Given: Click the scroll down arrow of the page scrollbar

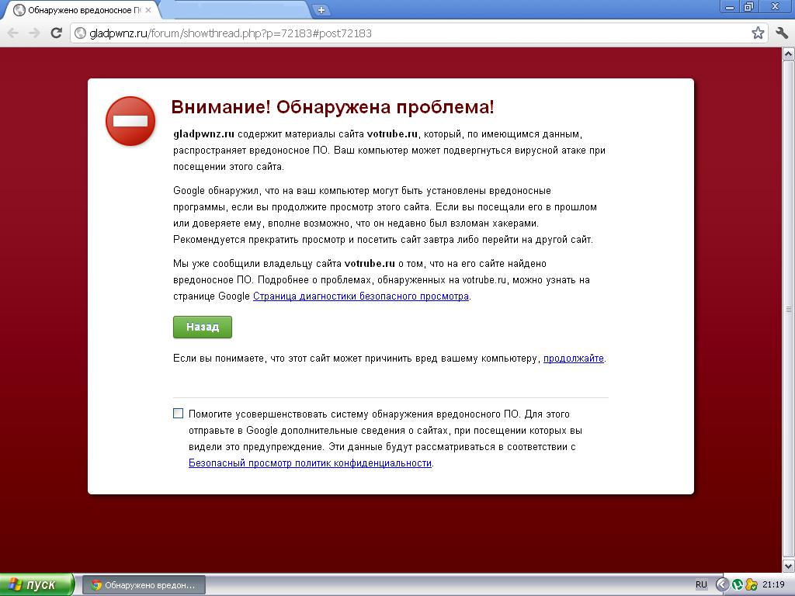Looking at the screenshot, I should point(788,566).
